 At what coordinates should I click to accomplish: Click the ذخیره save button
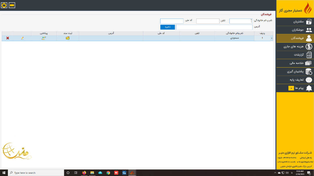pyautogui.click(x=167, y=26)
